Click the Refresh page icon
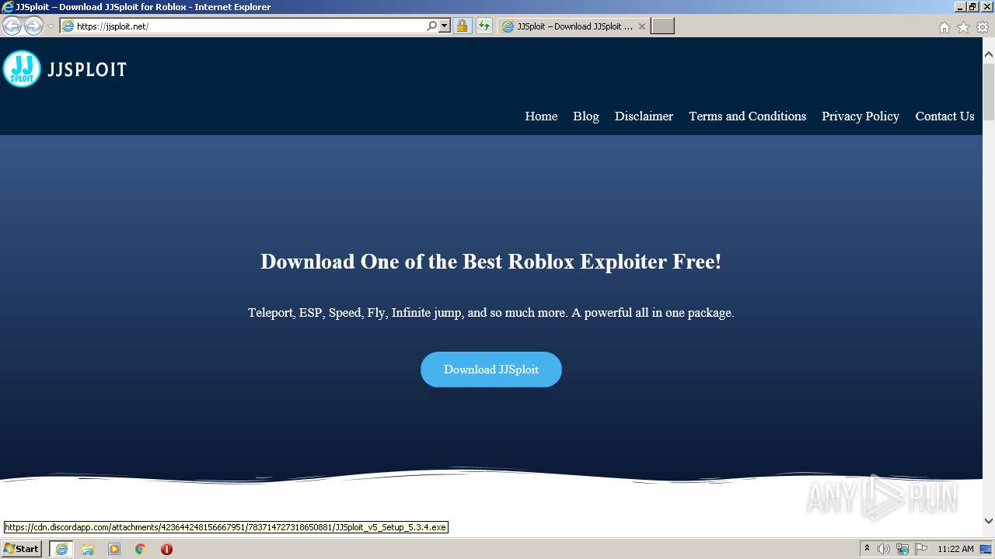Viewport: 995px width, 559px height. pos(484,26)
